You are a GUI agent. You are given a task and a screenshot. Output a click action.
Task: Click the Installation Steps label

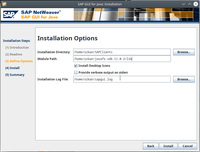tap(17, 41)
